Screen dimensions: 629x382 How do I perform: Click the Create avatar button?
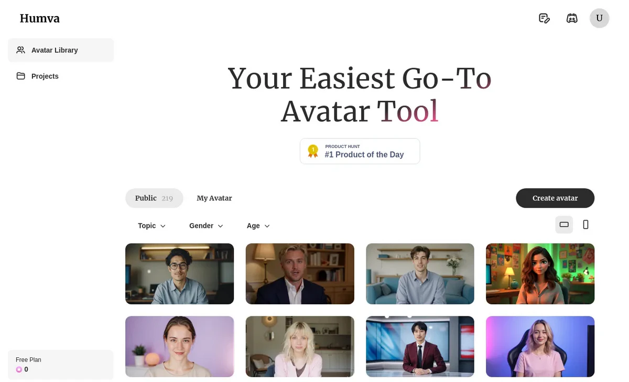click(555, 198)
